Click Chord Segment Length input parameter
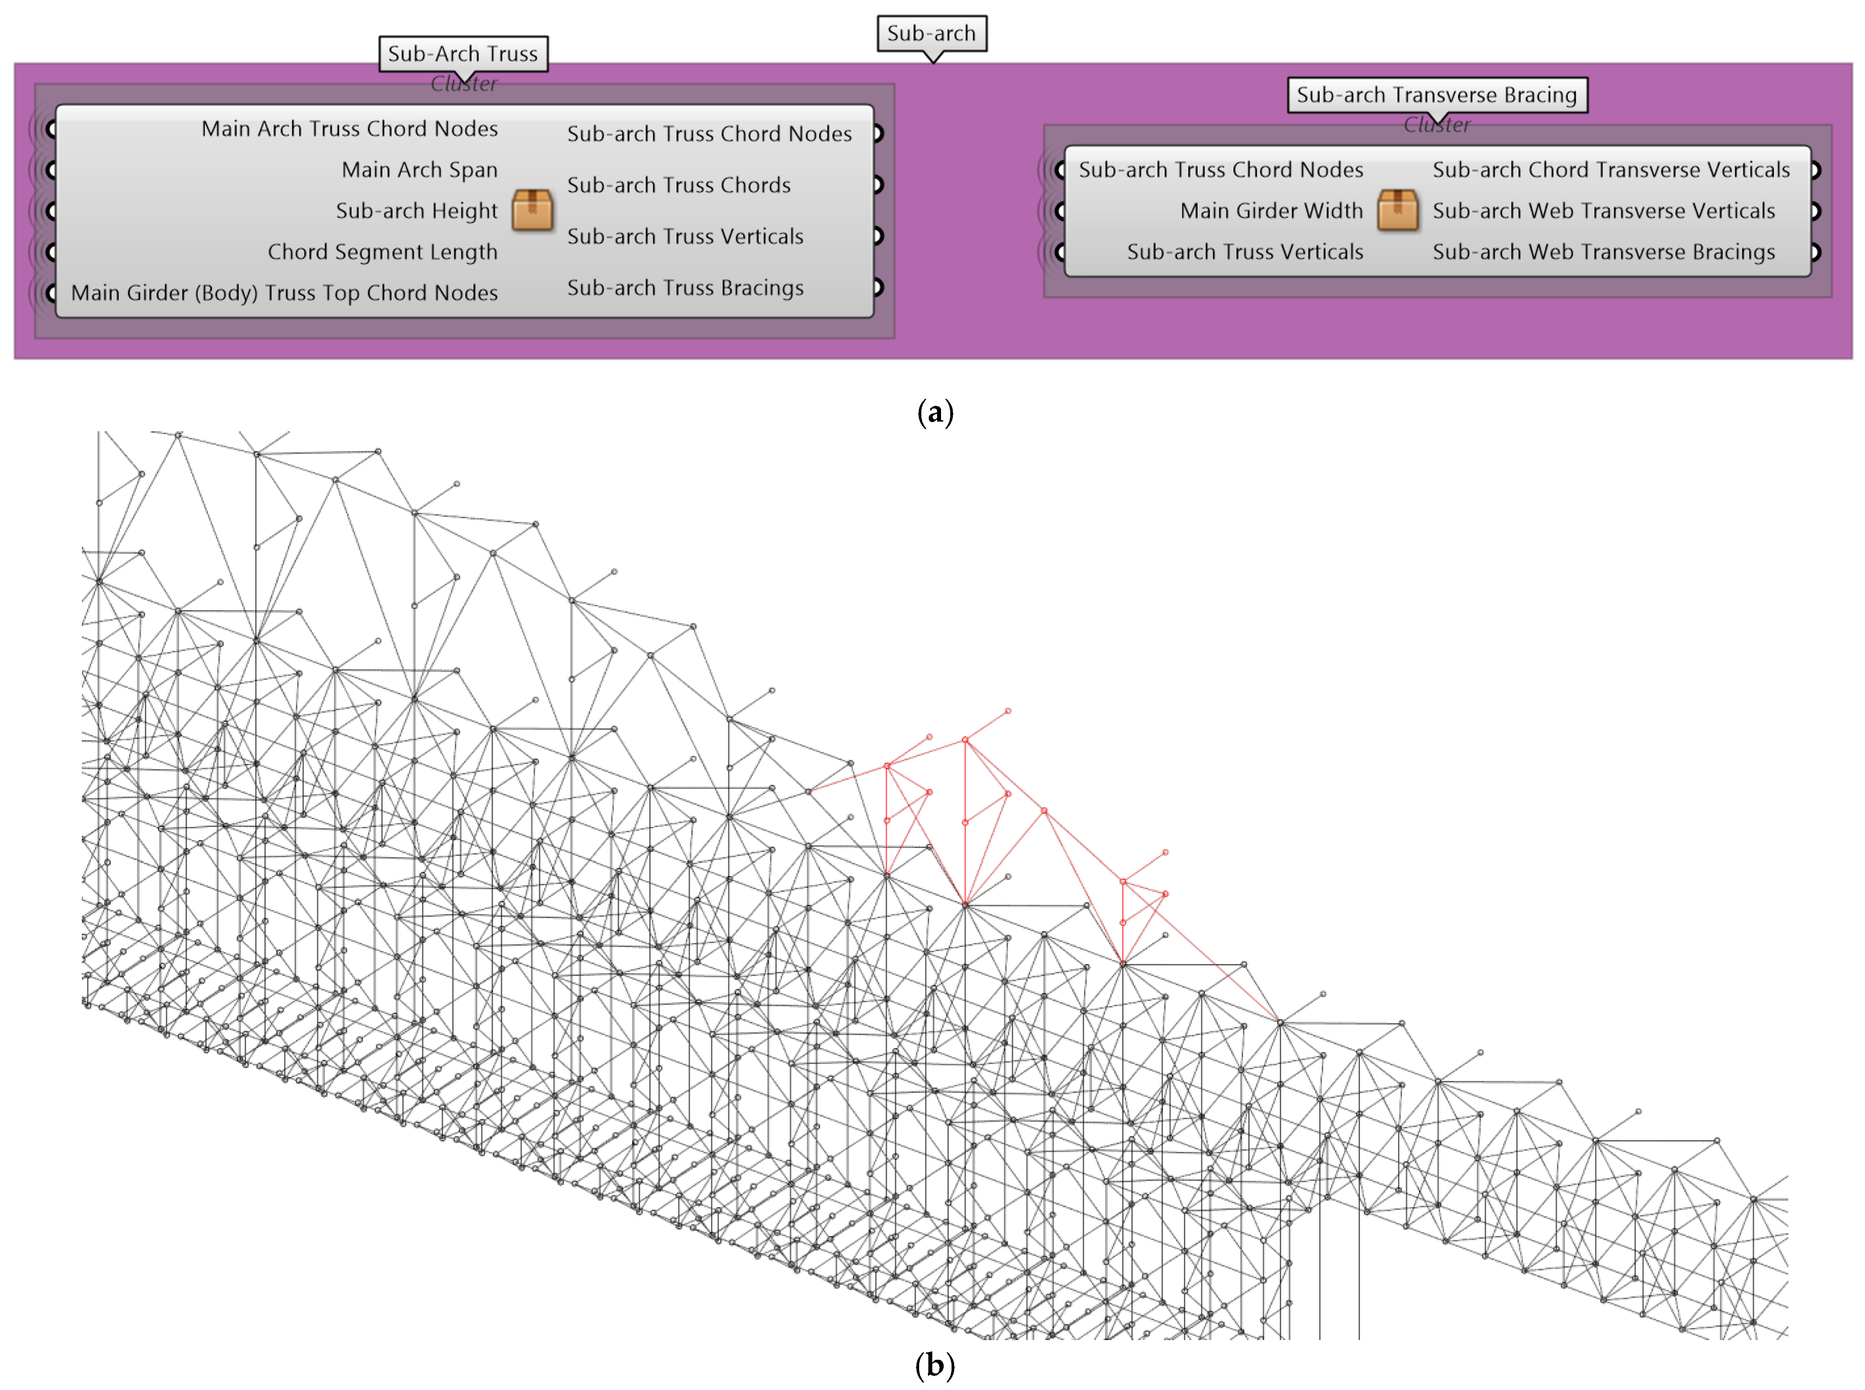Screen dimensions: 1865x1390 382,252
